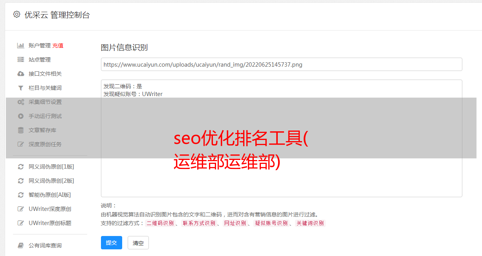Click the refresh icon next to 同义词伪原创[2版]
Screen dimensions: 482x256
tap(21, 181)
